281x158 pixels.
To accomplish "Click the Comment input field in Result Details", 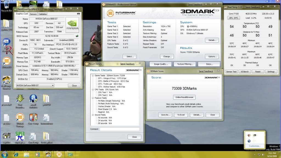I will (119, 129).
